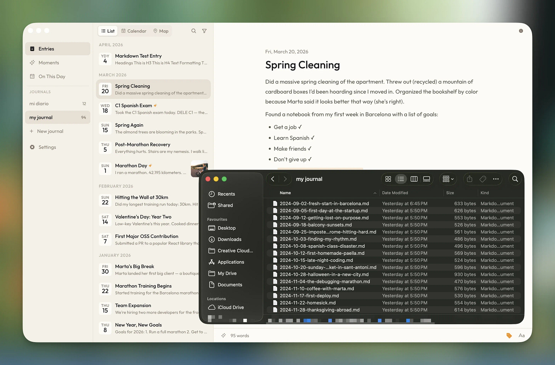Open search in the journal entry list
The width and height of the screenshot is (555, 365).
tap(194, 31)
